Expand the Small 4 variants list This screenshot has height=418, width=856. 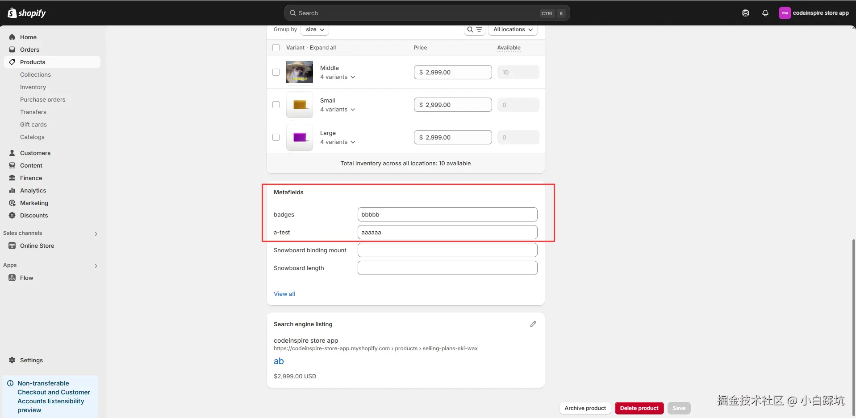pyautogui.click(x=338, y=110)
